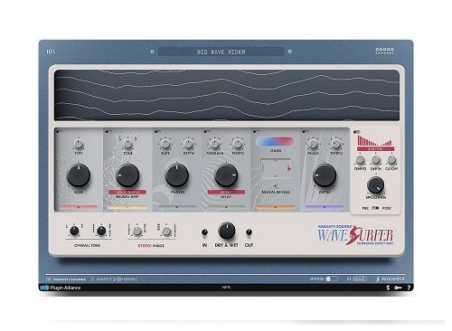Click the grey strip under Phaser module
Screen dimensions: 452x331
pos(177,207)
